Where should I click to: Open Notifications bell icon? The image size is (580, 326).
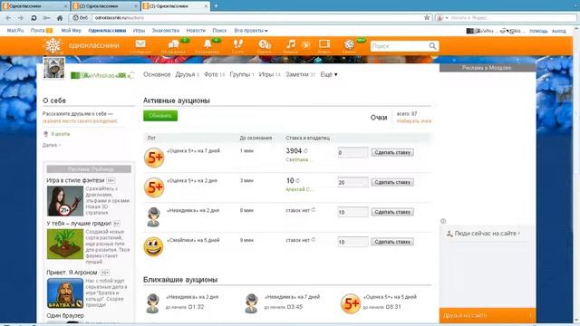208,44
